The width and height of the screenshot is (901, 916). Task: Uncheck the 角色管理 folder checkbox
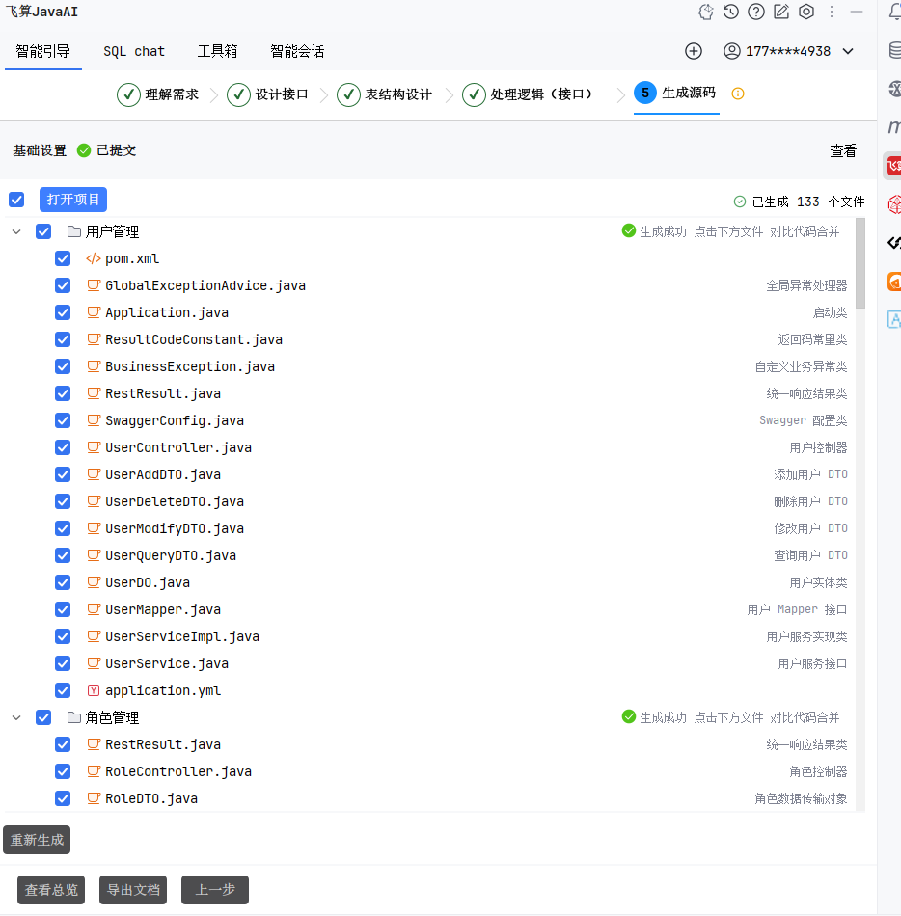[x=43, y=717]
